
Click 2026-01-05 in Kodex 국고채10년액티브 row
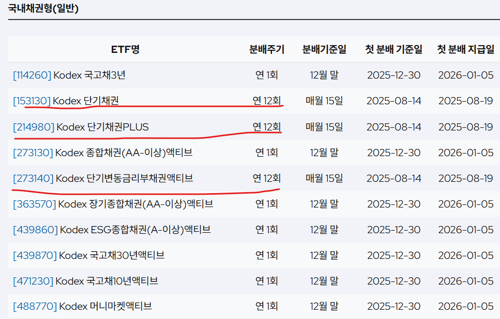466,281
